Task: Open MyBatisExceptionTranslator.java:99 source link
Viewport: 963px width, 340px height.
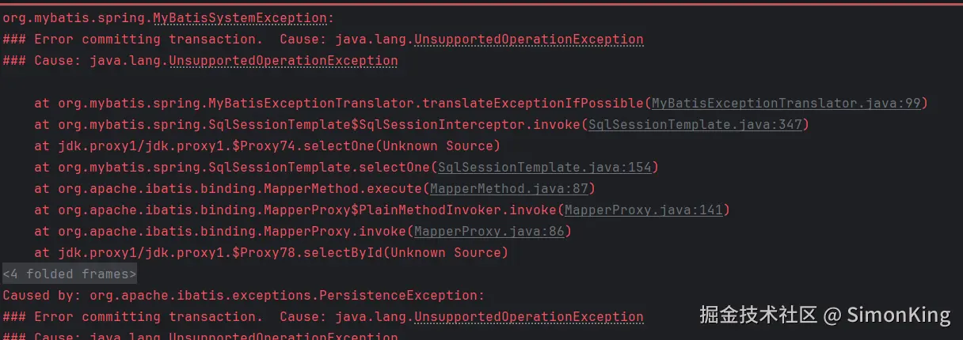Action: [788, 103]
